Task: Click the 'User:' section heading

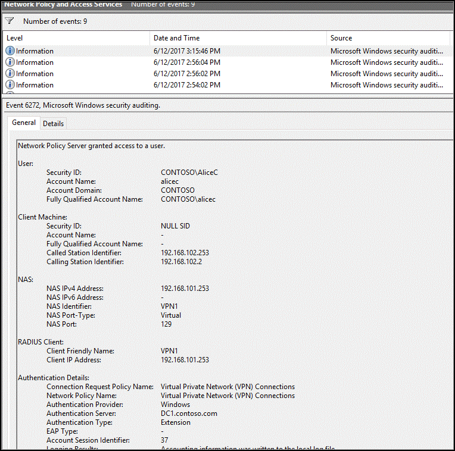Action: coord(26,164)
